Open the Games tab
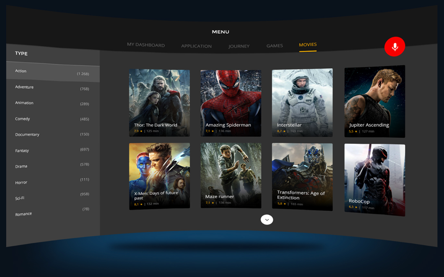The height and width of the screenshot is (277, 444). [275, 46]
